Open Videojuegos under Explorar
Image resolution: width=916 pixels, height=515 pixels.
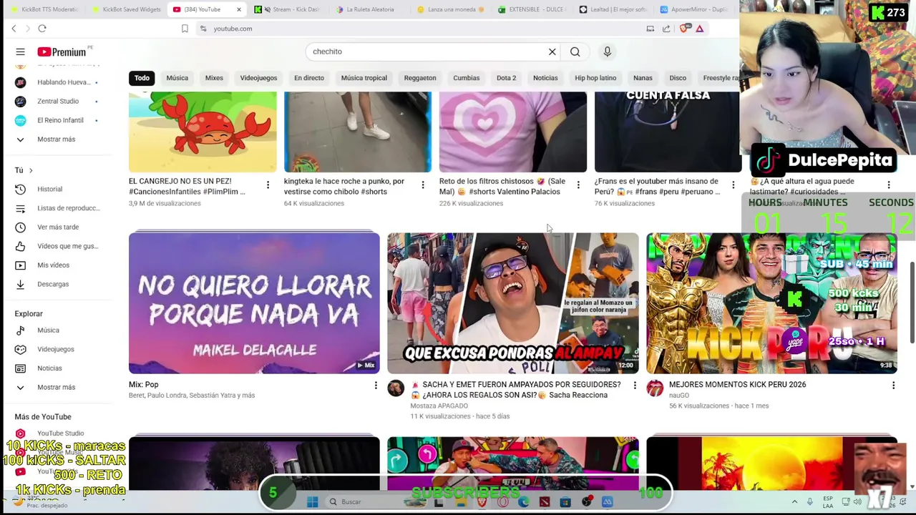pos(57,349)
